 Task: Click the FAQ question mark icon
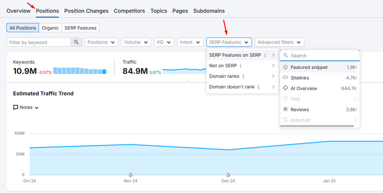[x=285, y=99]
